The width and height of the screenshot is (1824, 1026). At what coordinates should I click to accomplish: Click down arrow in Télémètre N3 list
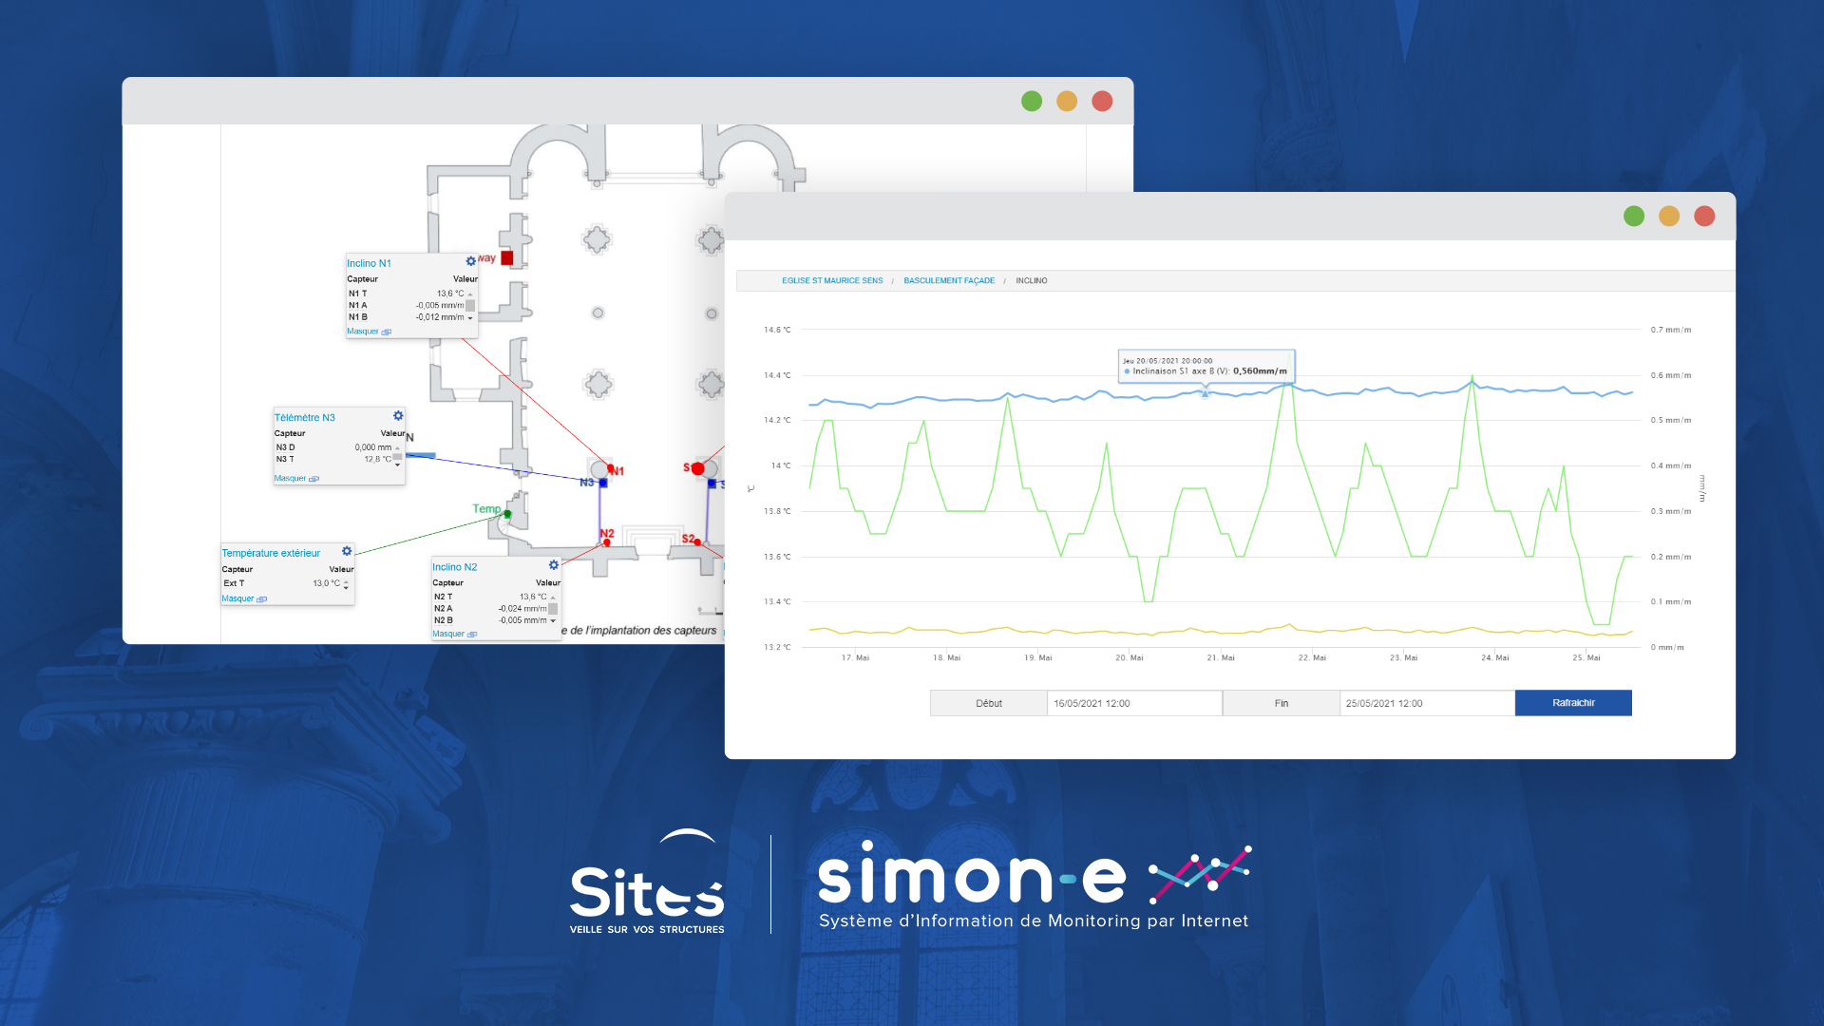397,465
